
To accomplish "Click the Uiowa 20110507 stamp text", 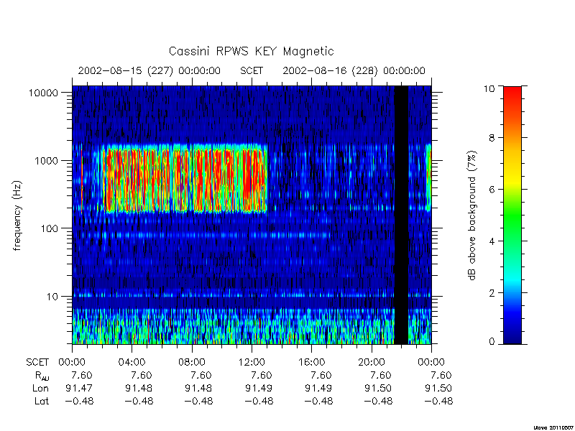I will click(553, 427).
